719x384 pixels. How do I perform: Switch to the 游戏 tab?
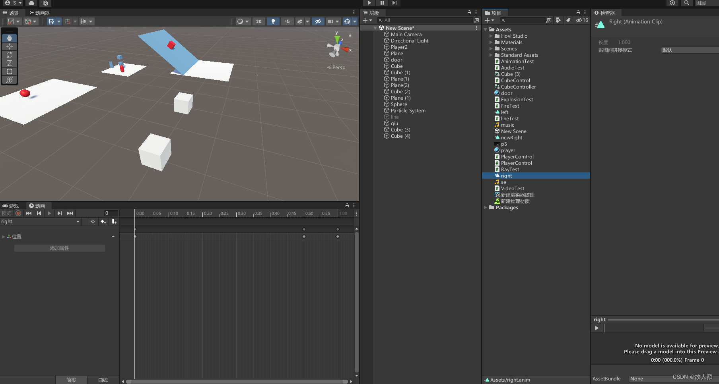coord(11,206)
